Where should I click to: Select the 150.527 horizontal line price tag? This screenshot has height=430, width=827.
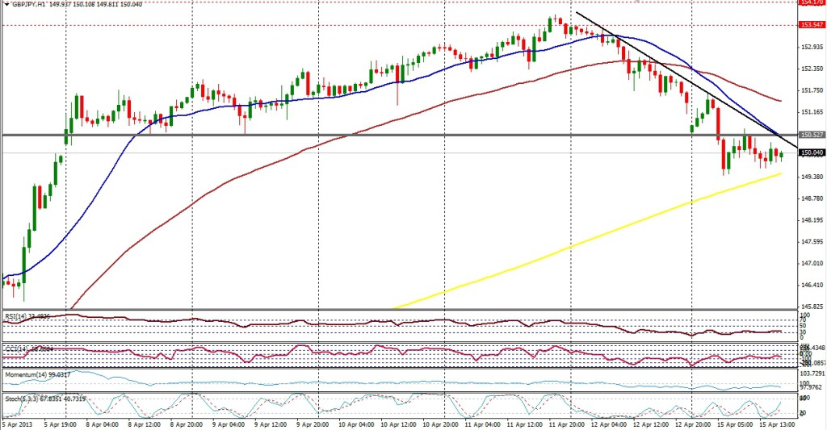[812, 135]
